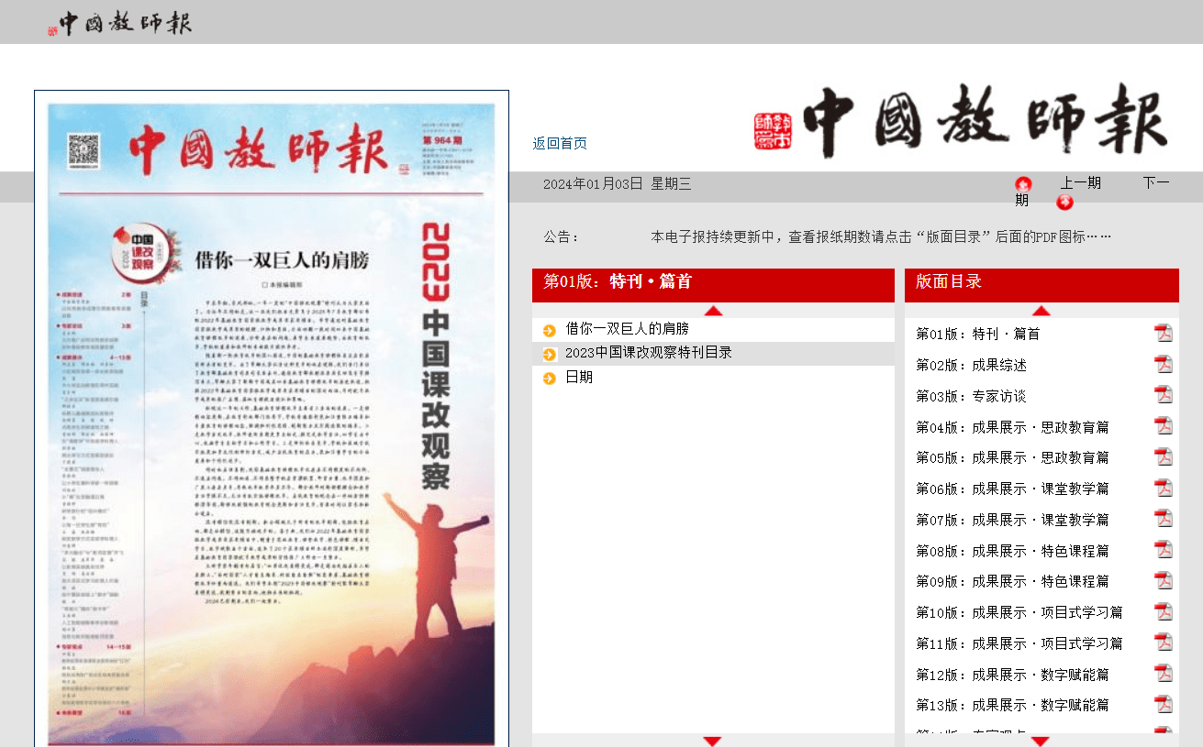Open previous issue via 上一期
1203x747 pixels.
1081,182
